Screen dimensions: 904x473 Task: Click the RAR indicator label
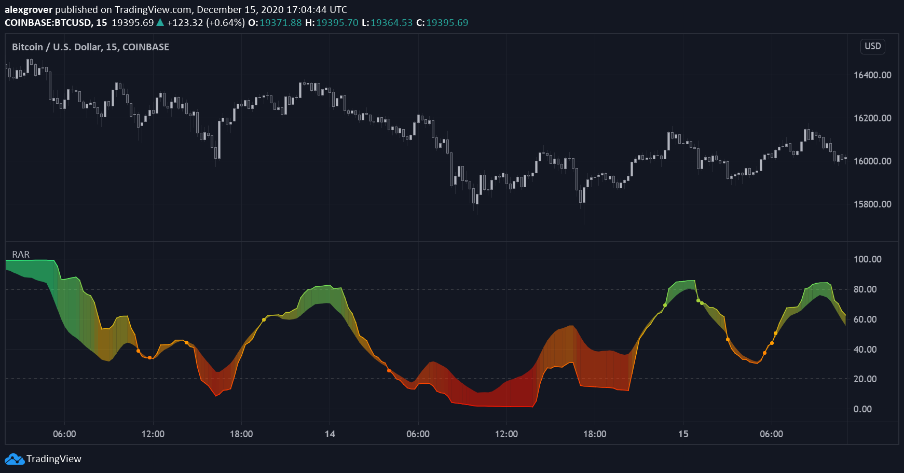(21, 255)
